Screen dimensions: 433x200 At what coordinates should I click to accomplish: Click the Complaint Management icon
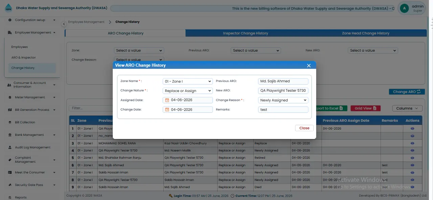pos(10,160)
